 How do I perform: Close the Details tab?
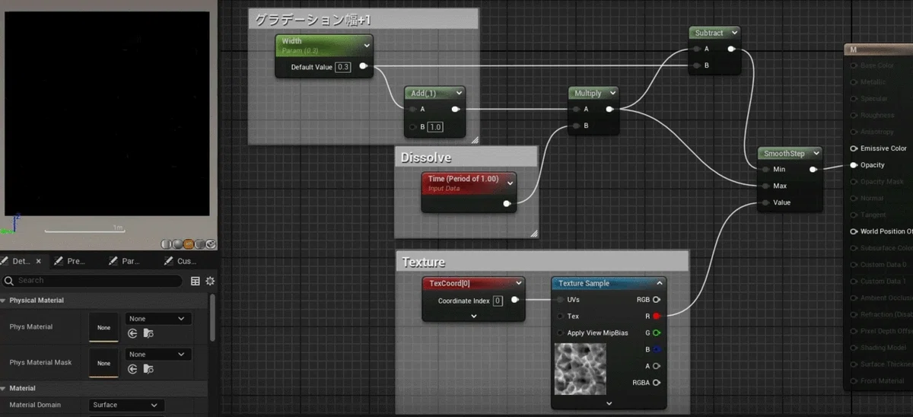pyautogui.click(x=39, y=261)
